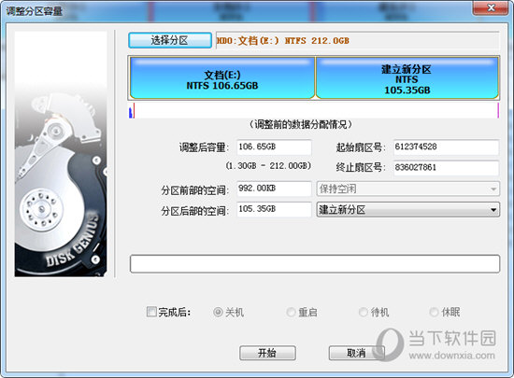Select the 重启 radio option
Screen dimensions: 514x378
pyautogui.click(x=291, y=312)
